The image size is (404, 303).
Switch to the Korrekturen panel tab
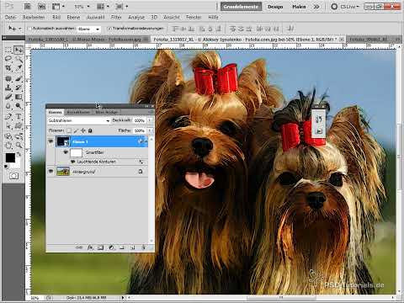tap(78, 112)
